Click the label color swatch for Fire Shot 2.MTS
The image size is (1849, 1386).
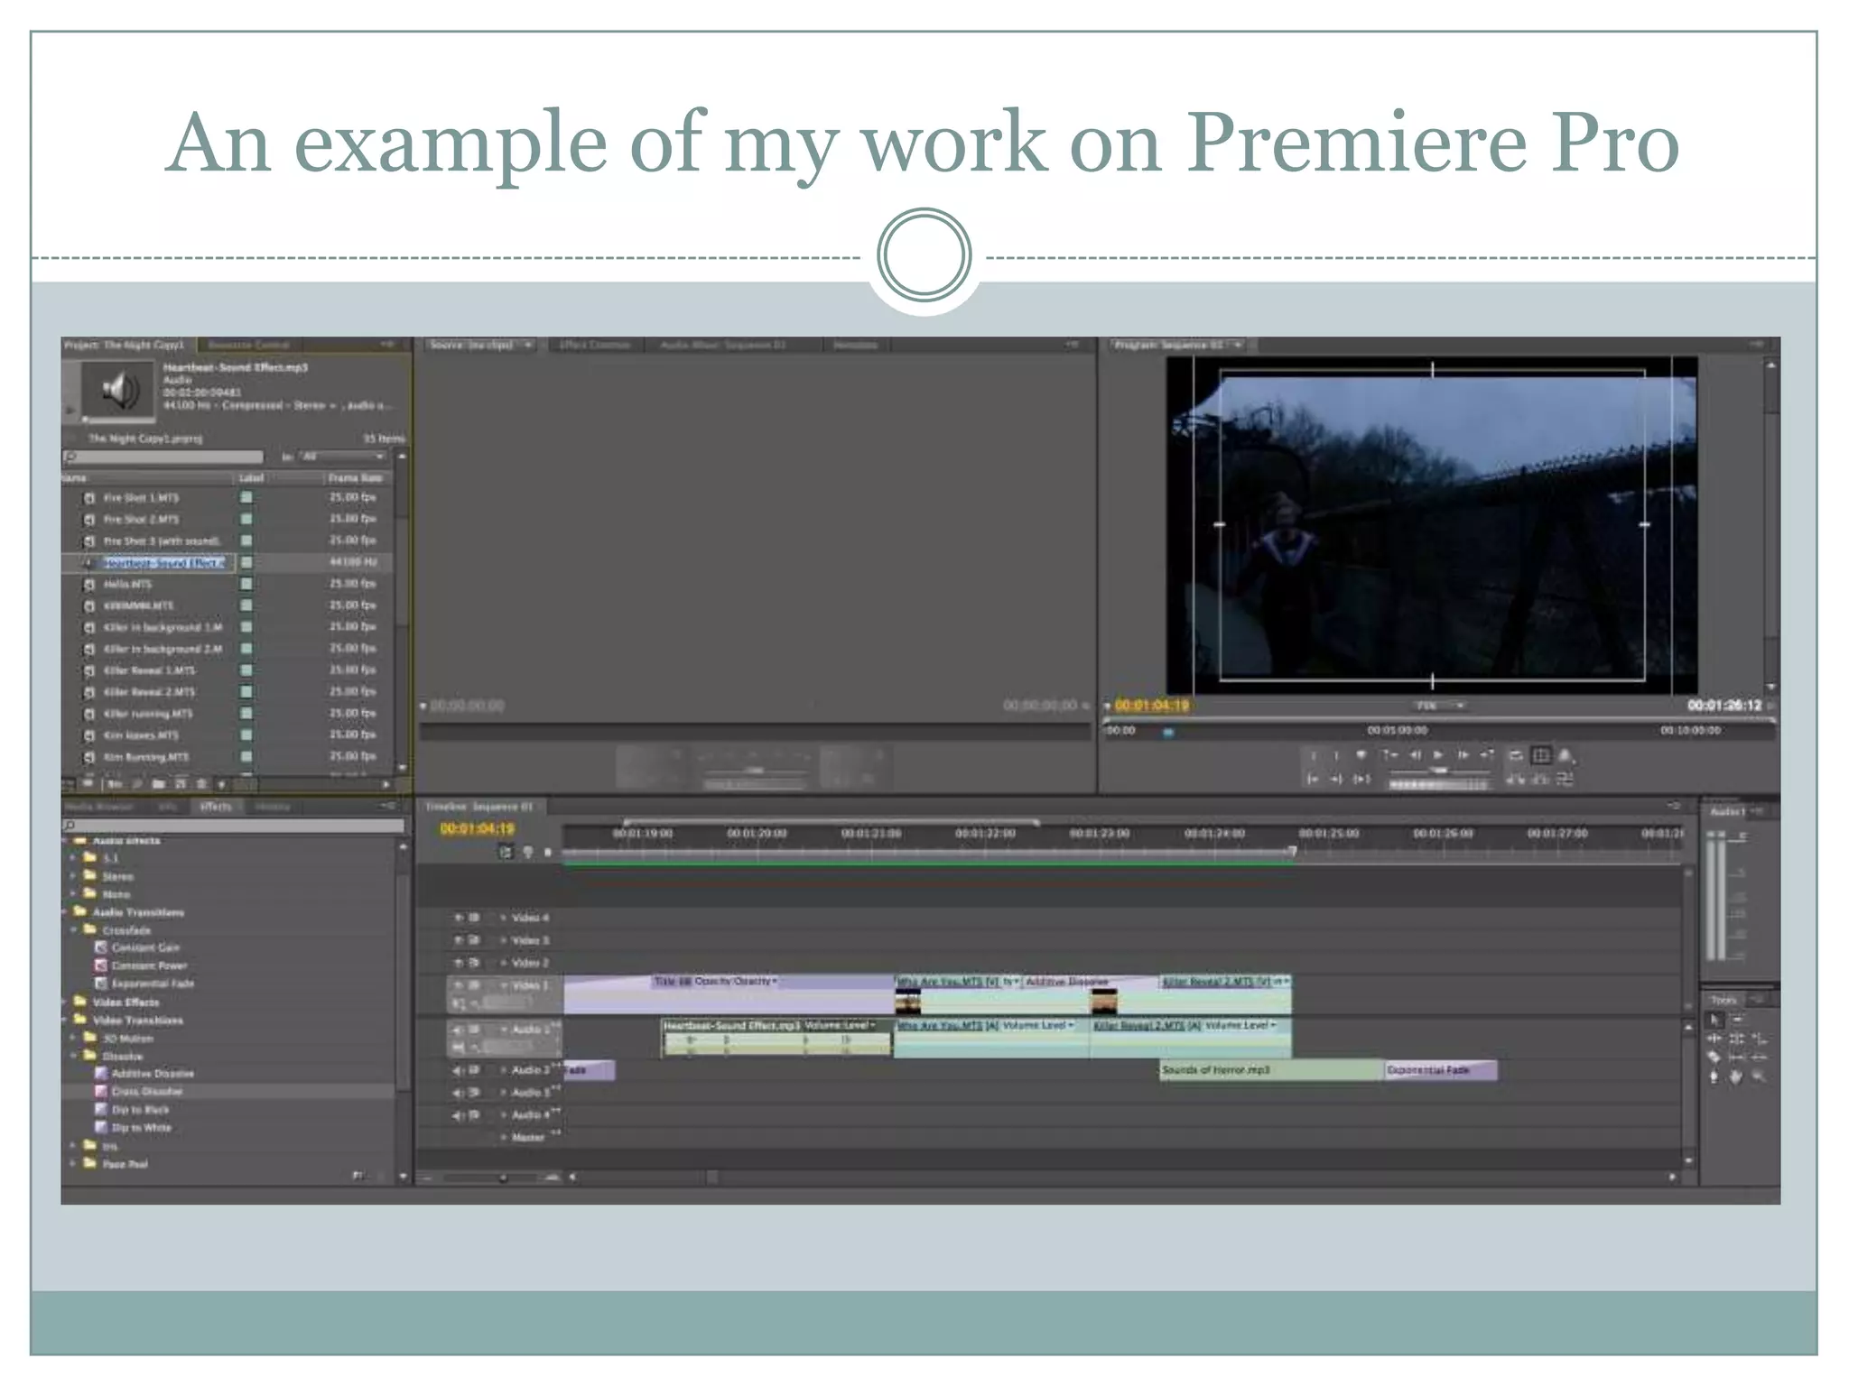[x=246, y=519]
